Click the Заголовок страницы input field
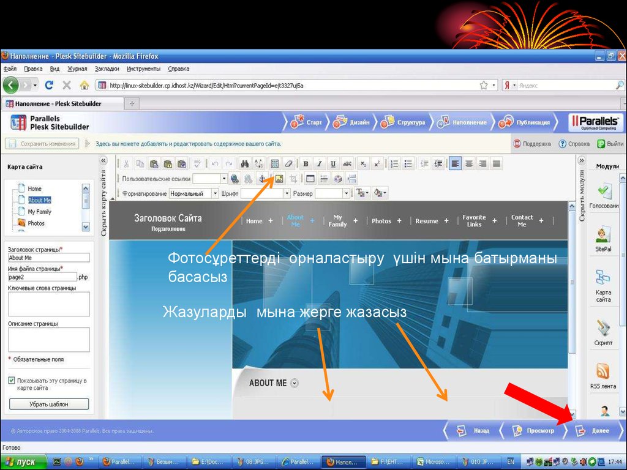This screenshot has width=627, height=470. coord(49,258)
